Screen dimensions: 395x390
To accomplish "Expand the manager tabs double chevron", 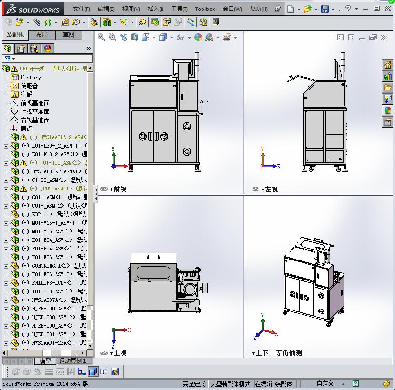I will pos(89,48).
